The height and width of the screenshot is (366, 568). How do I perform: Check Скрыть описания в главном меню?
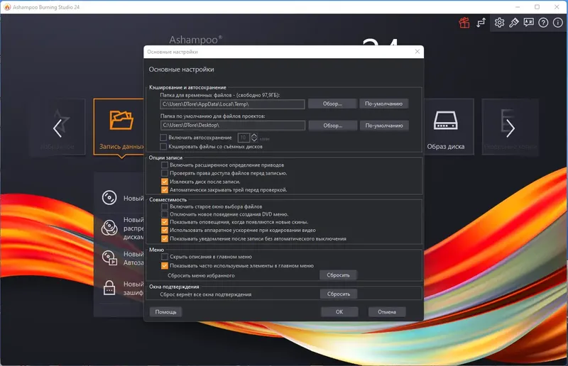(165, 257)
